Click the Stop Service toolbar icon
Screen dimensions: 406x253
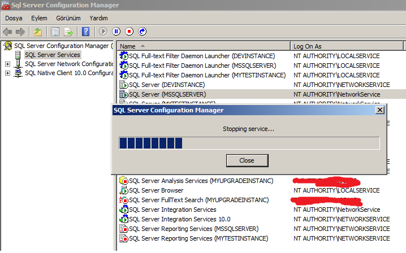129,32
